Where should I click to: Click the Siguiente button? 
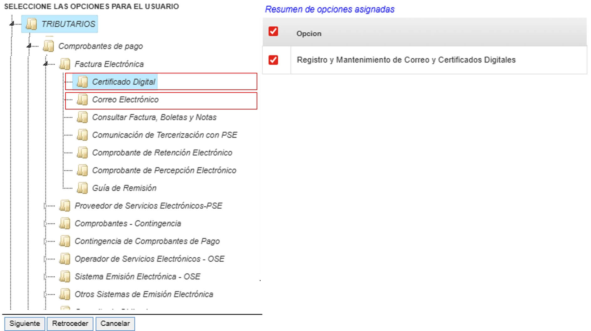(x=24, y=323)
